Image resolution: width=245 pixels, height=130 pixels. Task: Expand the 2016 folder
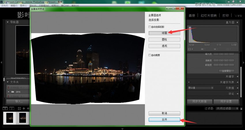pos(9,92)
